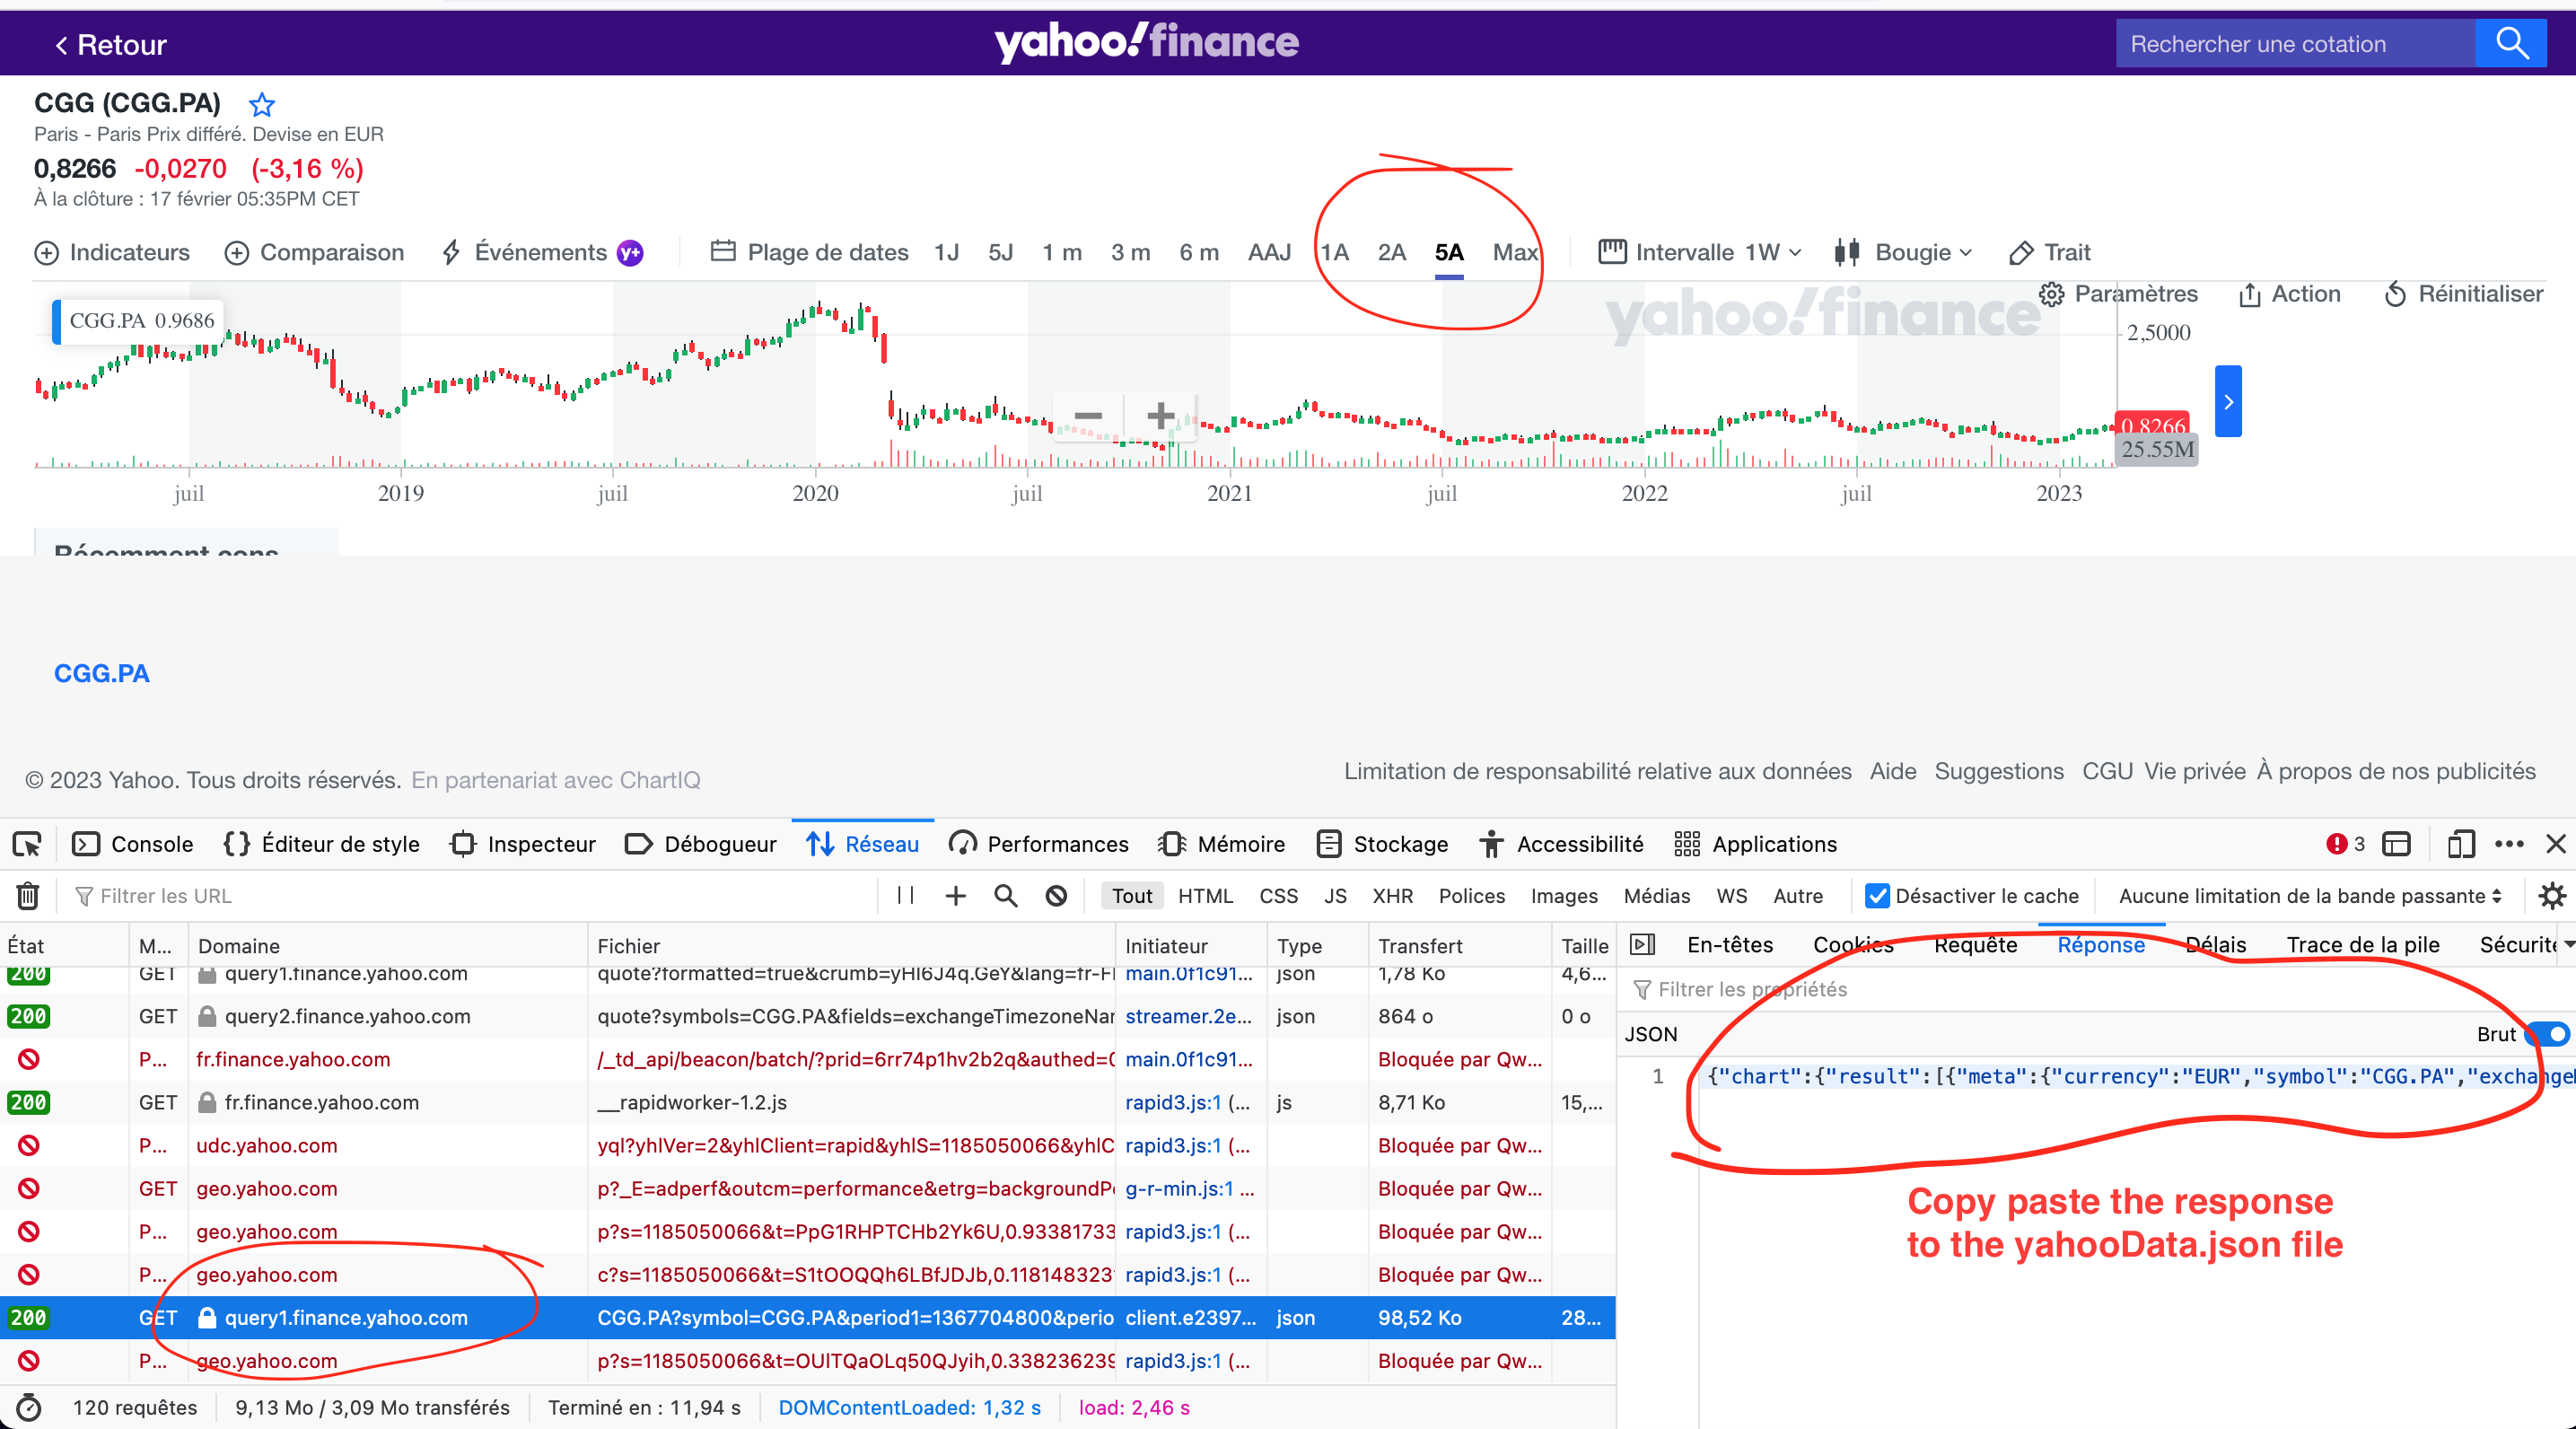
Task: Uncheck Désactiver le cache checkbox
Action: click(1877, 896)
